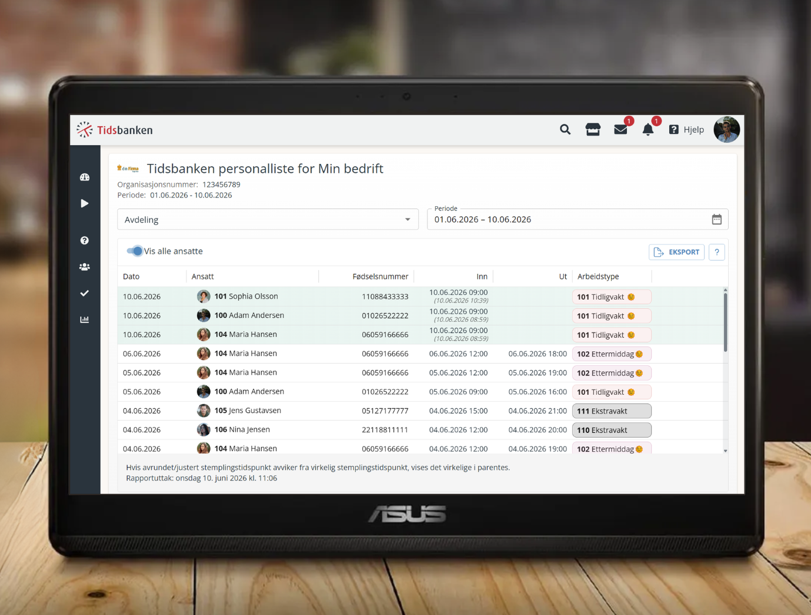Click the actual stamp time (10.06.2026 10:39)
The width and height of the screenshot is (811, 615).
(461, 301)
